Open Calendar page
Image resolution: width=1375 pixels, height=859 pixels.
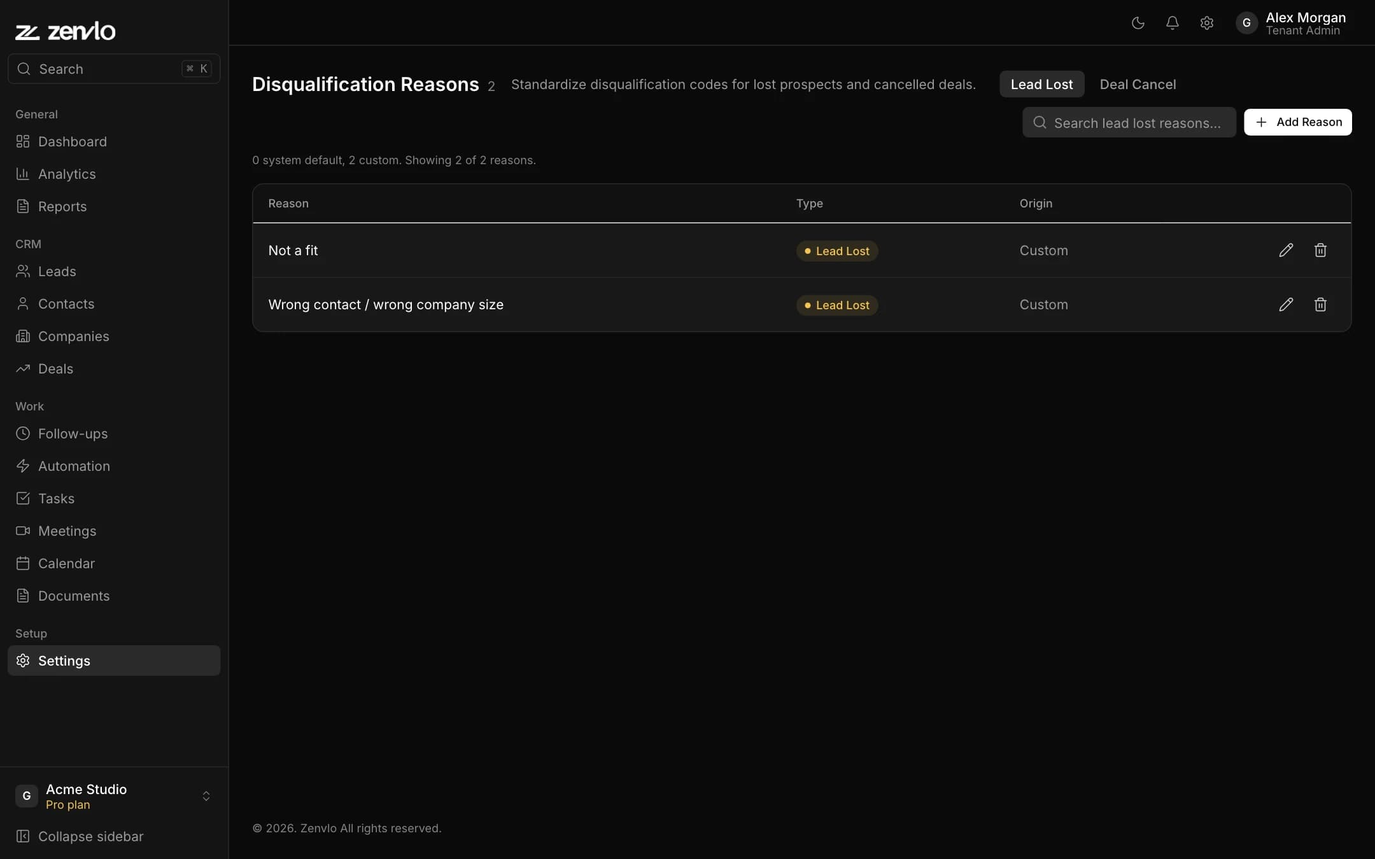click(x=114, y=563)
